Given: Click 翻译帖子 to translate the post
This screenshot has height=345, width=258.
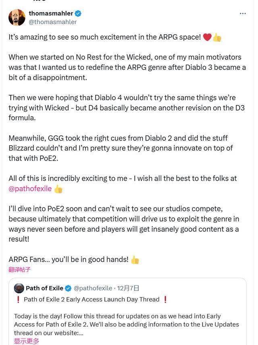Looking at the screenshot, I should click(19, 270).
